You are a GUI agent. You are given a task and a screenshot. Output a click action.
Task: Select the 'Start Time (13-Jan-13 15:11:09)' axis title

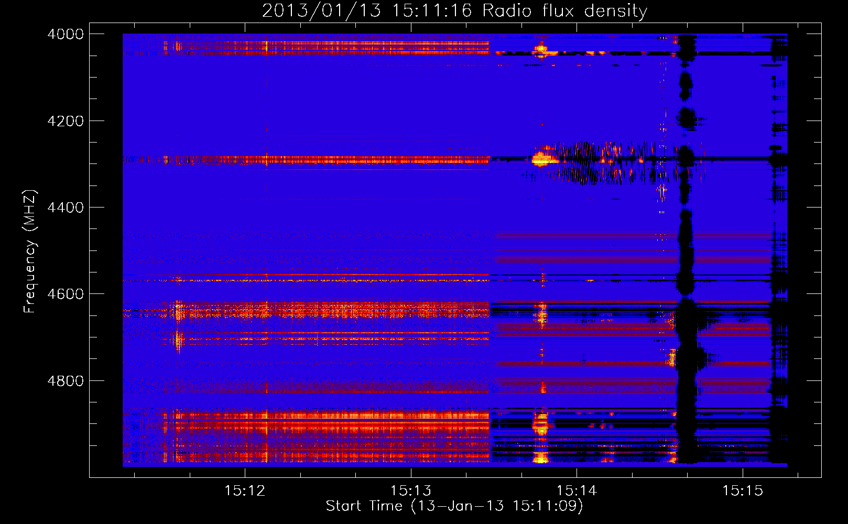(454, 506)
